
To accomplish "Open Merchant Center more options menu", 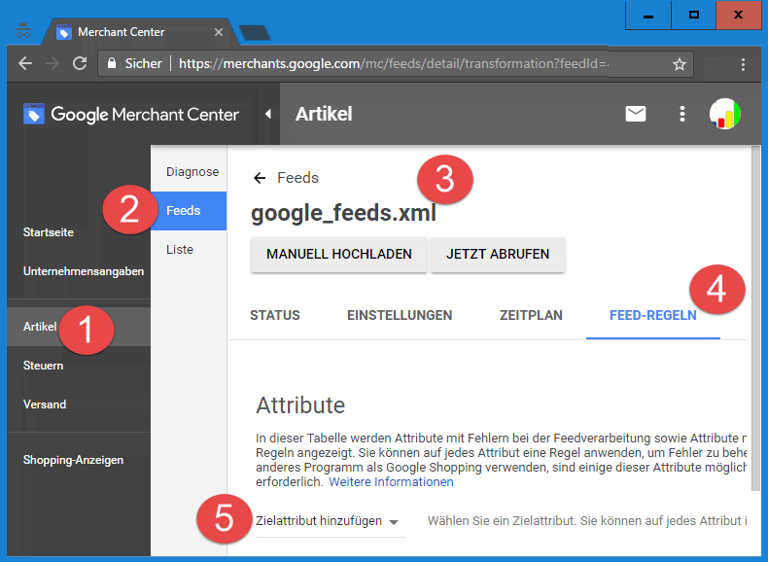I will pos(681,114).
